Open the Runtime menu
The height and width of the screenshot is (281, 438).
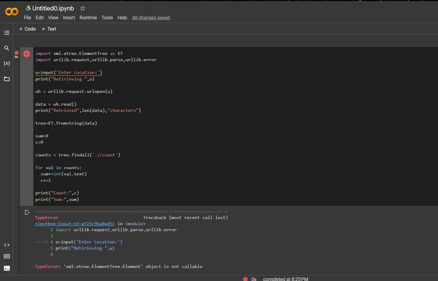click(88, 18)
